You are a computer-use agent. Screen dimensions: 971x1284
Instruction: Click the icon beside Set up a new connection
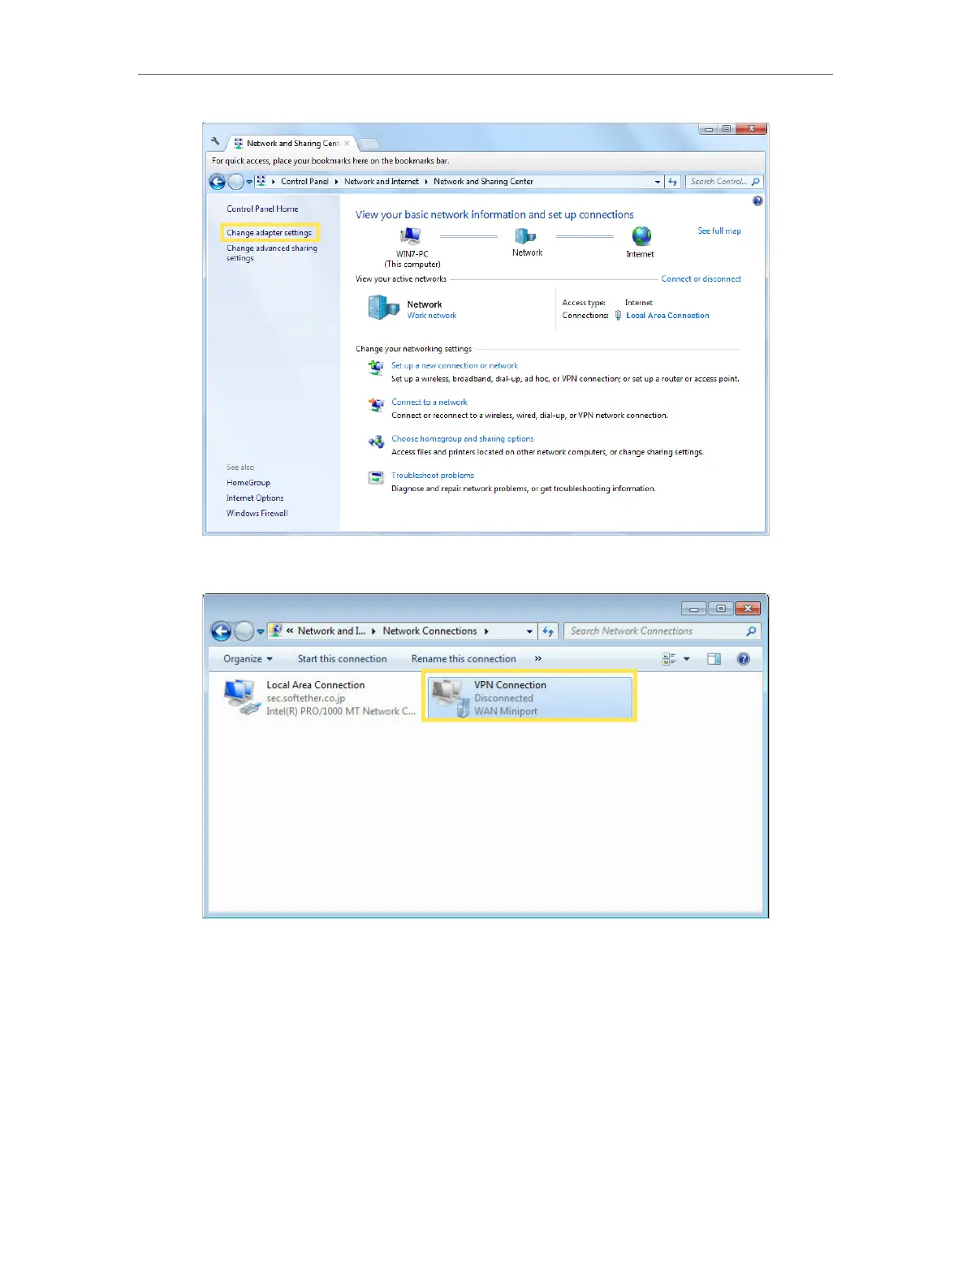point(376,368)
